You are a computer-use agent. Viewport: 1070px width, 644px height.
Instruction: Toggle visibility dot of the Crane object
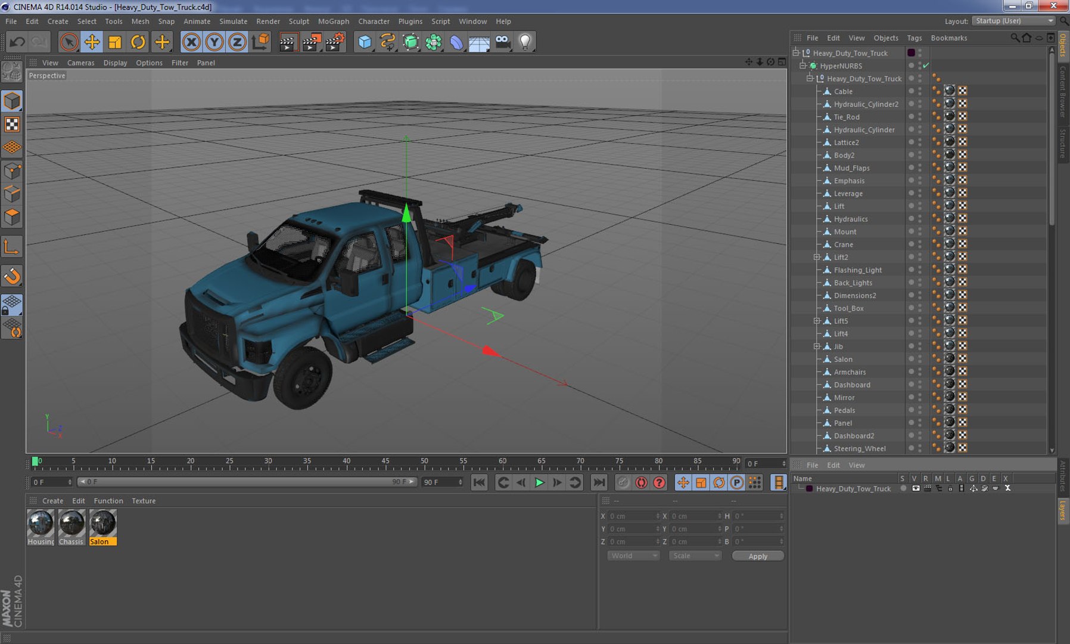(x=911, y=243)
